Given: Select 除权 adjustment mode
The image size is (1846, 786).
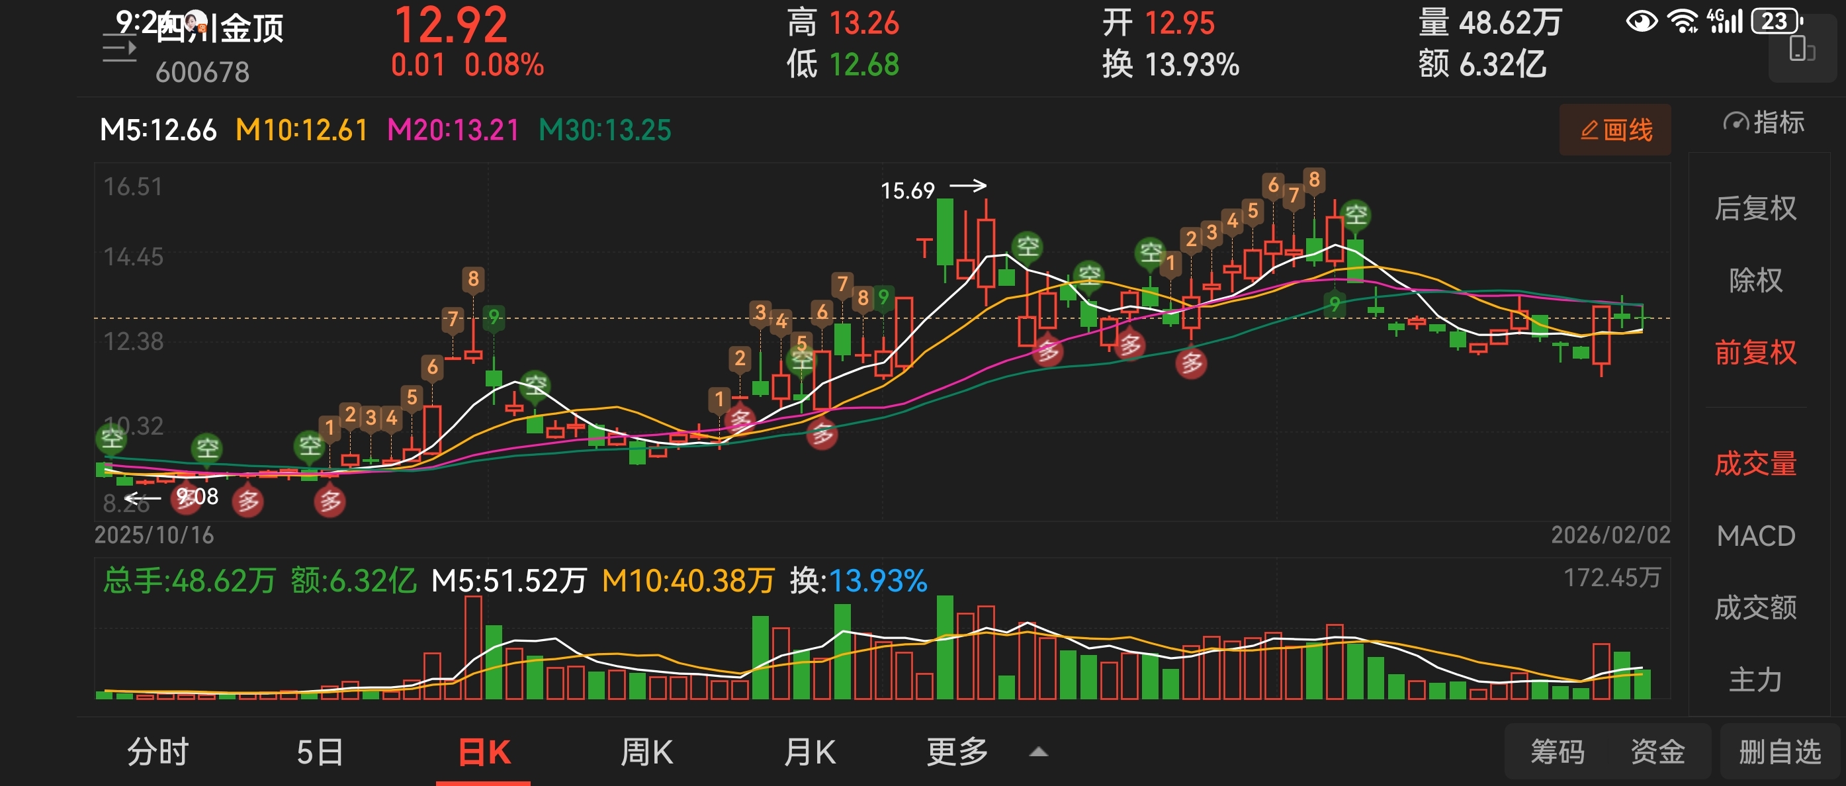Looking at the screenshot, I should click(1755, 280).
